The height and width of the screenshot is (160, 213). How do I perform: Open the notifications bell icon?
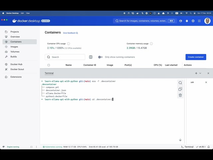click(x=209, y=147)
